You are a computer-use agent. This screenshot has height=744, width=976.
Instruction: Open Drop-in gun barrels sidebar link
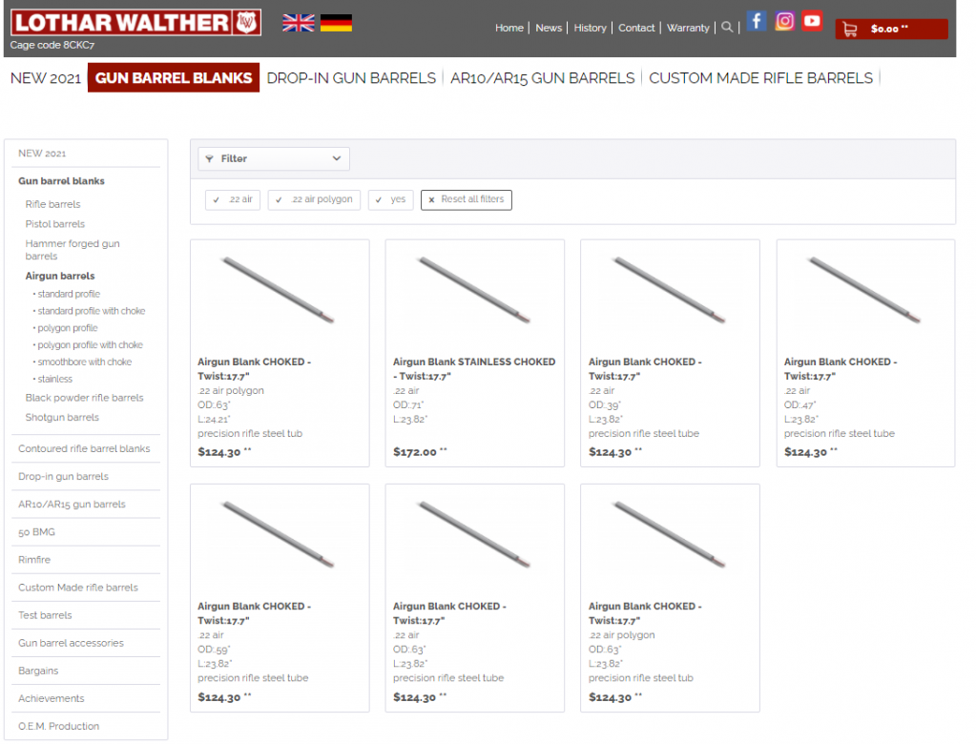click(x=63, y=477)
